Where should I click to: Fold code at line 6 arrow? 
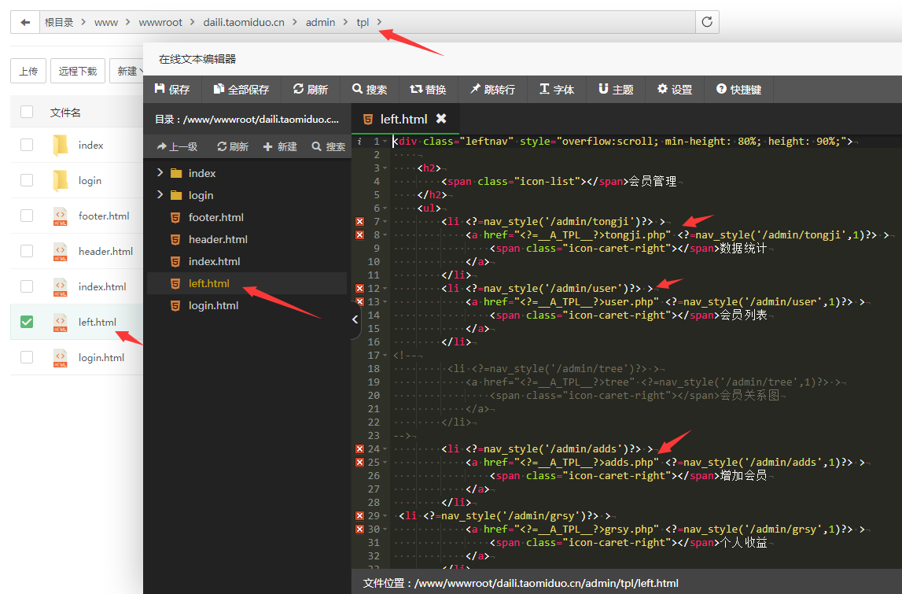pos(385,208)
